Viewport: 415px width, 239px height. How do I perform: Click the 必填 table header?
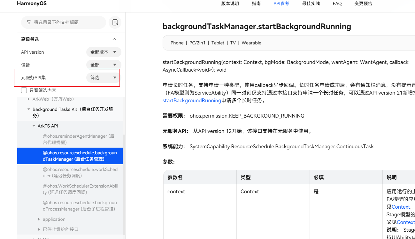pos(319,177)
